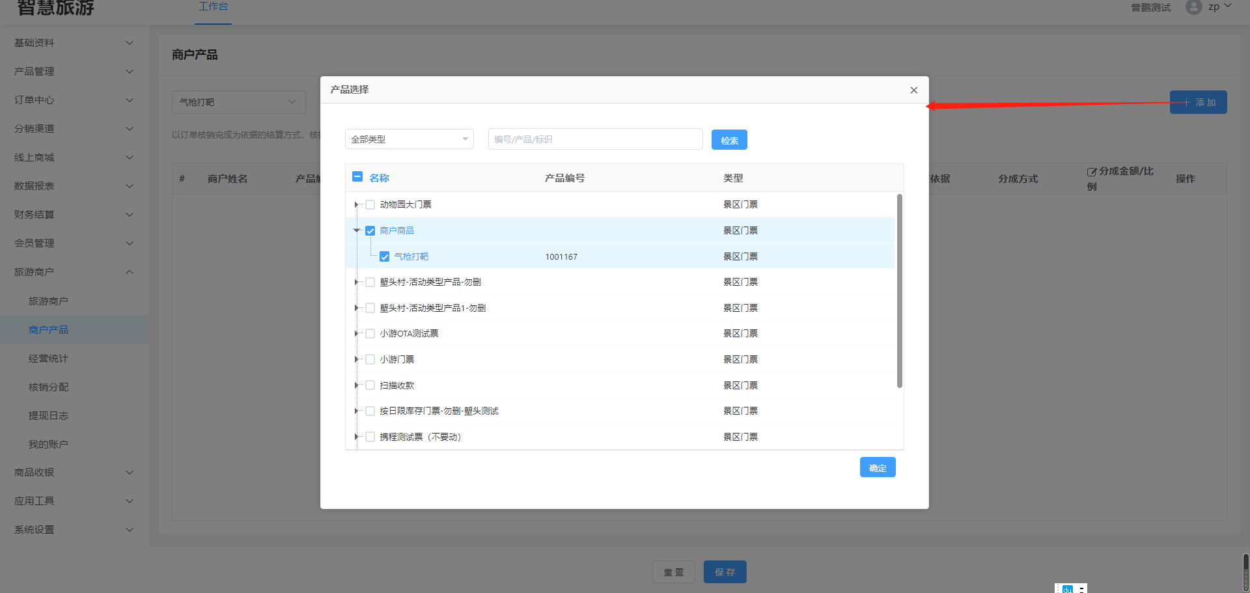1250x593 pixels.
Task: Click the 编号/产品/标识 search field
Action: (x=595, y=139)
